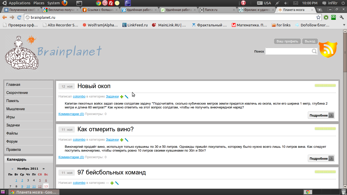
Task: Bookmark this page with the star icon
Action: click(318, 18)
